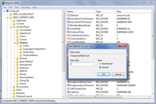This screenshot has width=156, height=104.
Task: Click the Sound folder icon
Action: [17, 83]
